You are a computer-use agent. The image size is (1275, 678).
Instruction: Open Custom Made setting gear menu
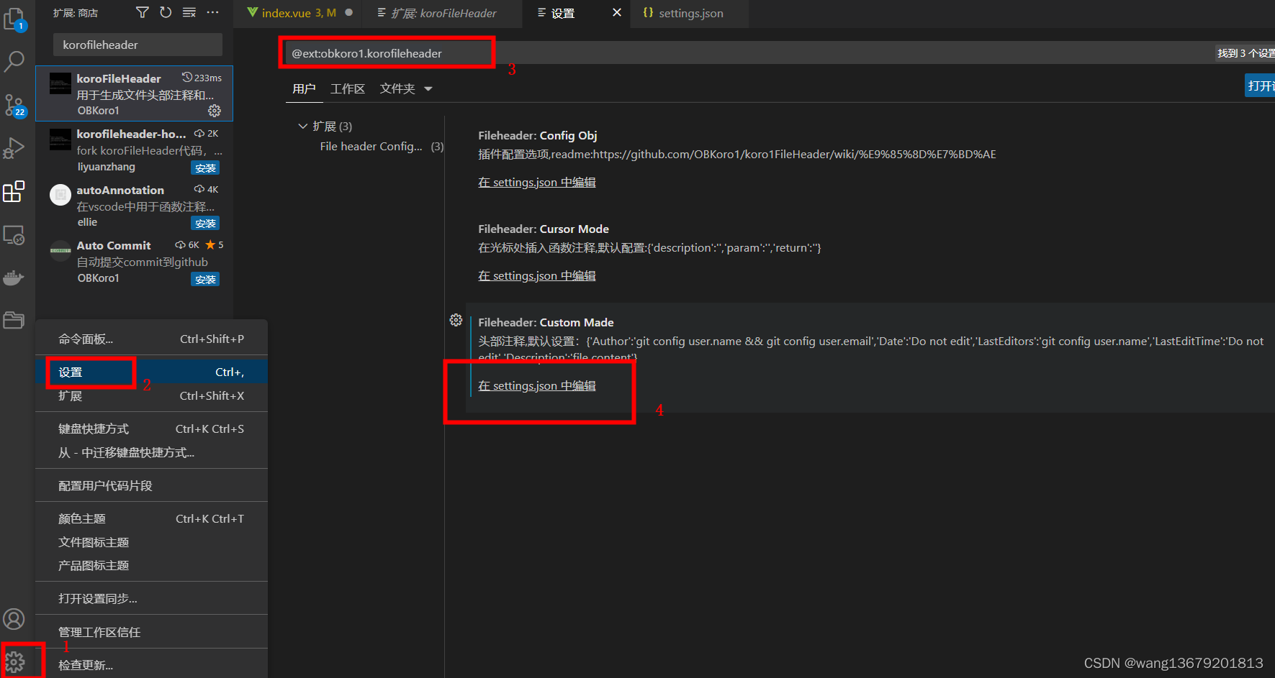[x=456, y=320]
